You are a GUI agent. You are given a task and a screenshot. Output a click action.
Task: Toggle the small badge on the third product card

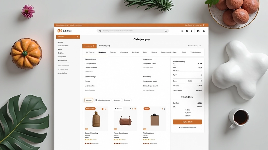coord(147,109)
